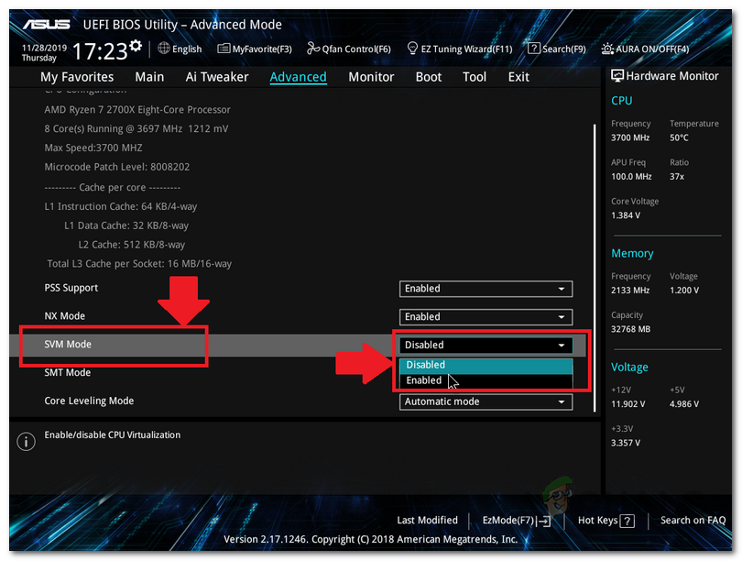Select the Core Leveling Mode label

89,401
